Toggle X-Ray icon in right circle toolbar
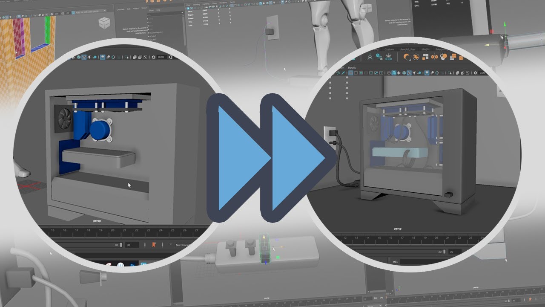This screenshot has height=307, width=545. point(457,72)
